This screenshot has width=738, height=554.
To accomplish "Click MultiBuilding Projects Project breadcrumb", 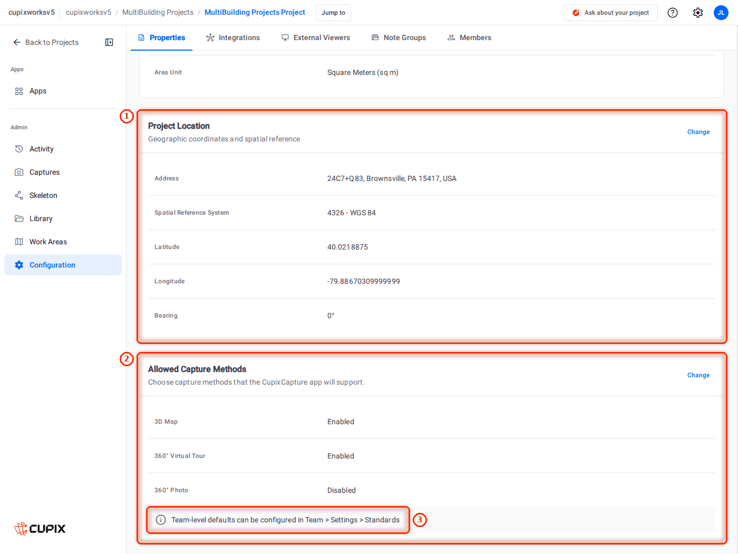I will pos(255,12).
